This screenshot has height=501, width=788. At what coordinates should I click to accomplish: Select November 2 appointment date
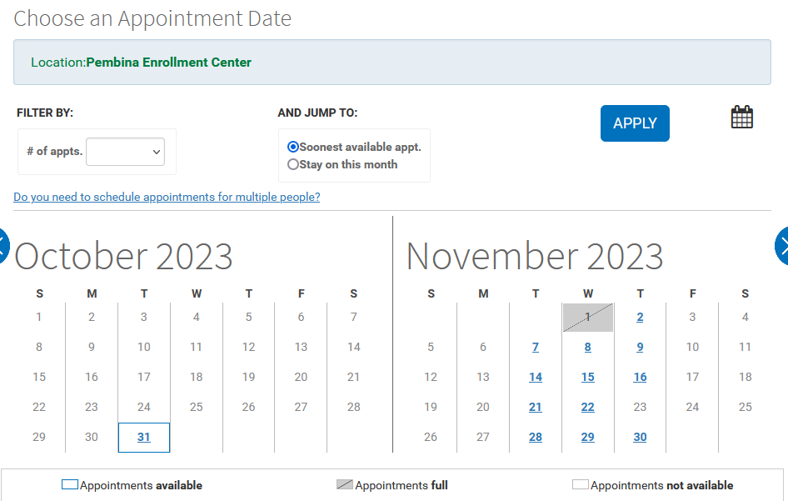pos(640,317)
